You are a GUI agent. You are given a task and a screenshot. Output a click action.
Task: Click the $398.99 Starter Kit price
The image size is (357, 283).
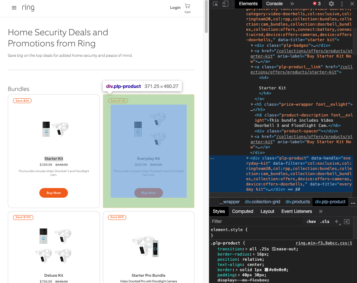(46, 164)
